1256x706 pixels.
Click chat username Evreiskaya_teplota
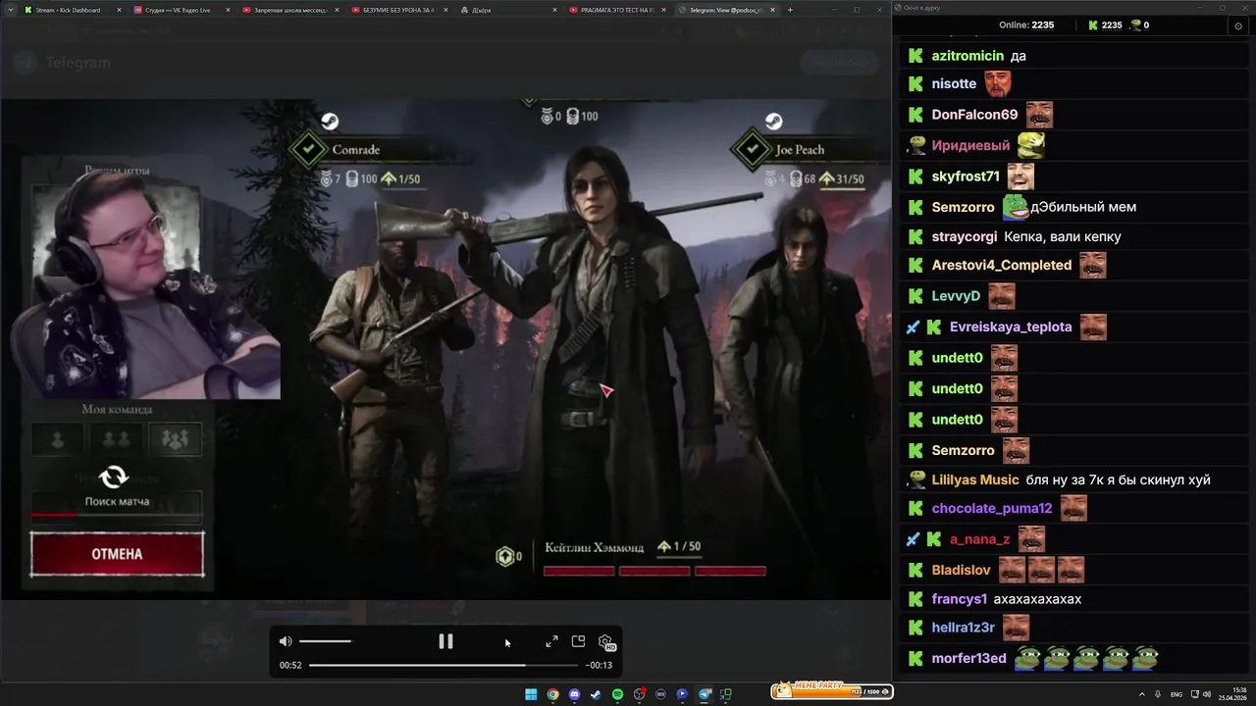(x=1011, y=327)
